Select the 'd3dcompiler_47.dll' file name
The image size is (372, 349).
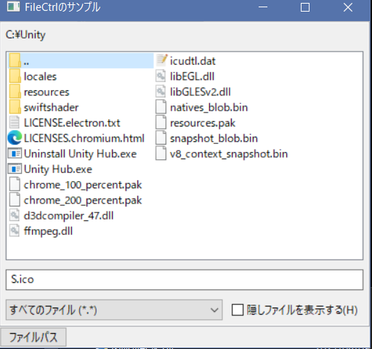(68, 216)
